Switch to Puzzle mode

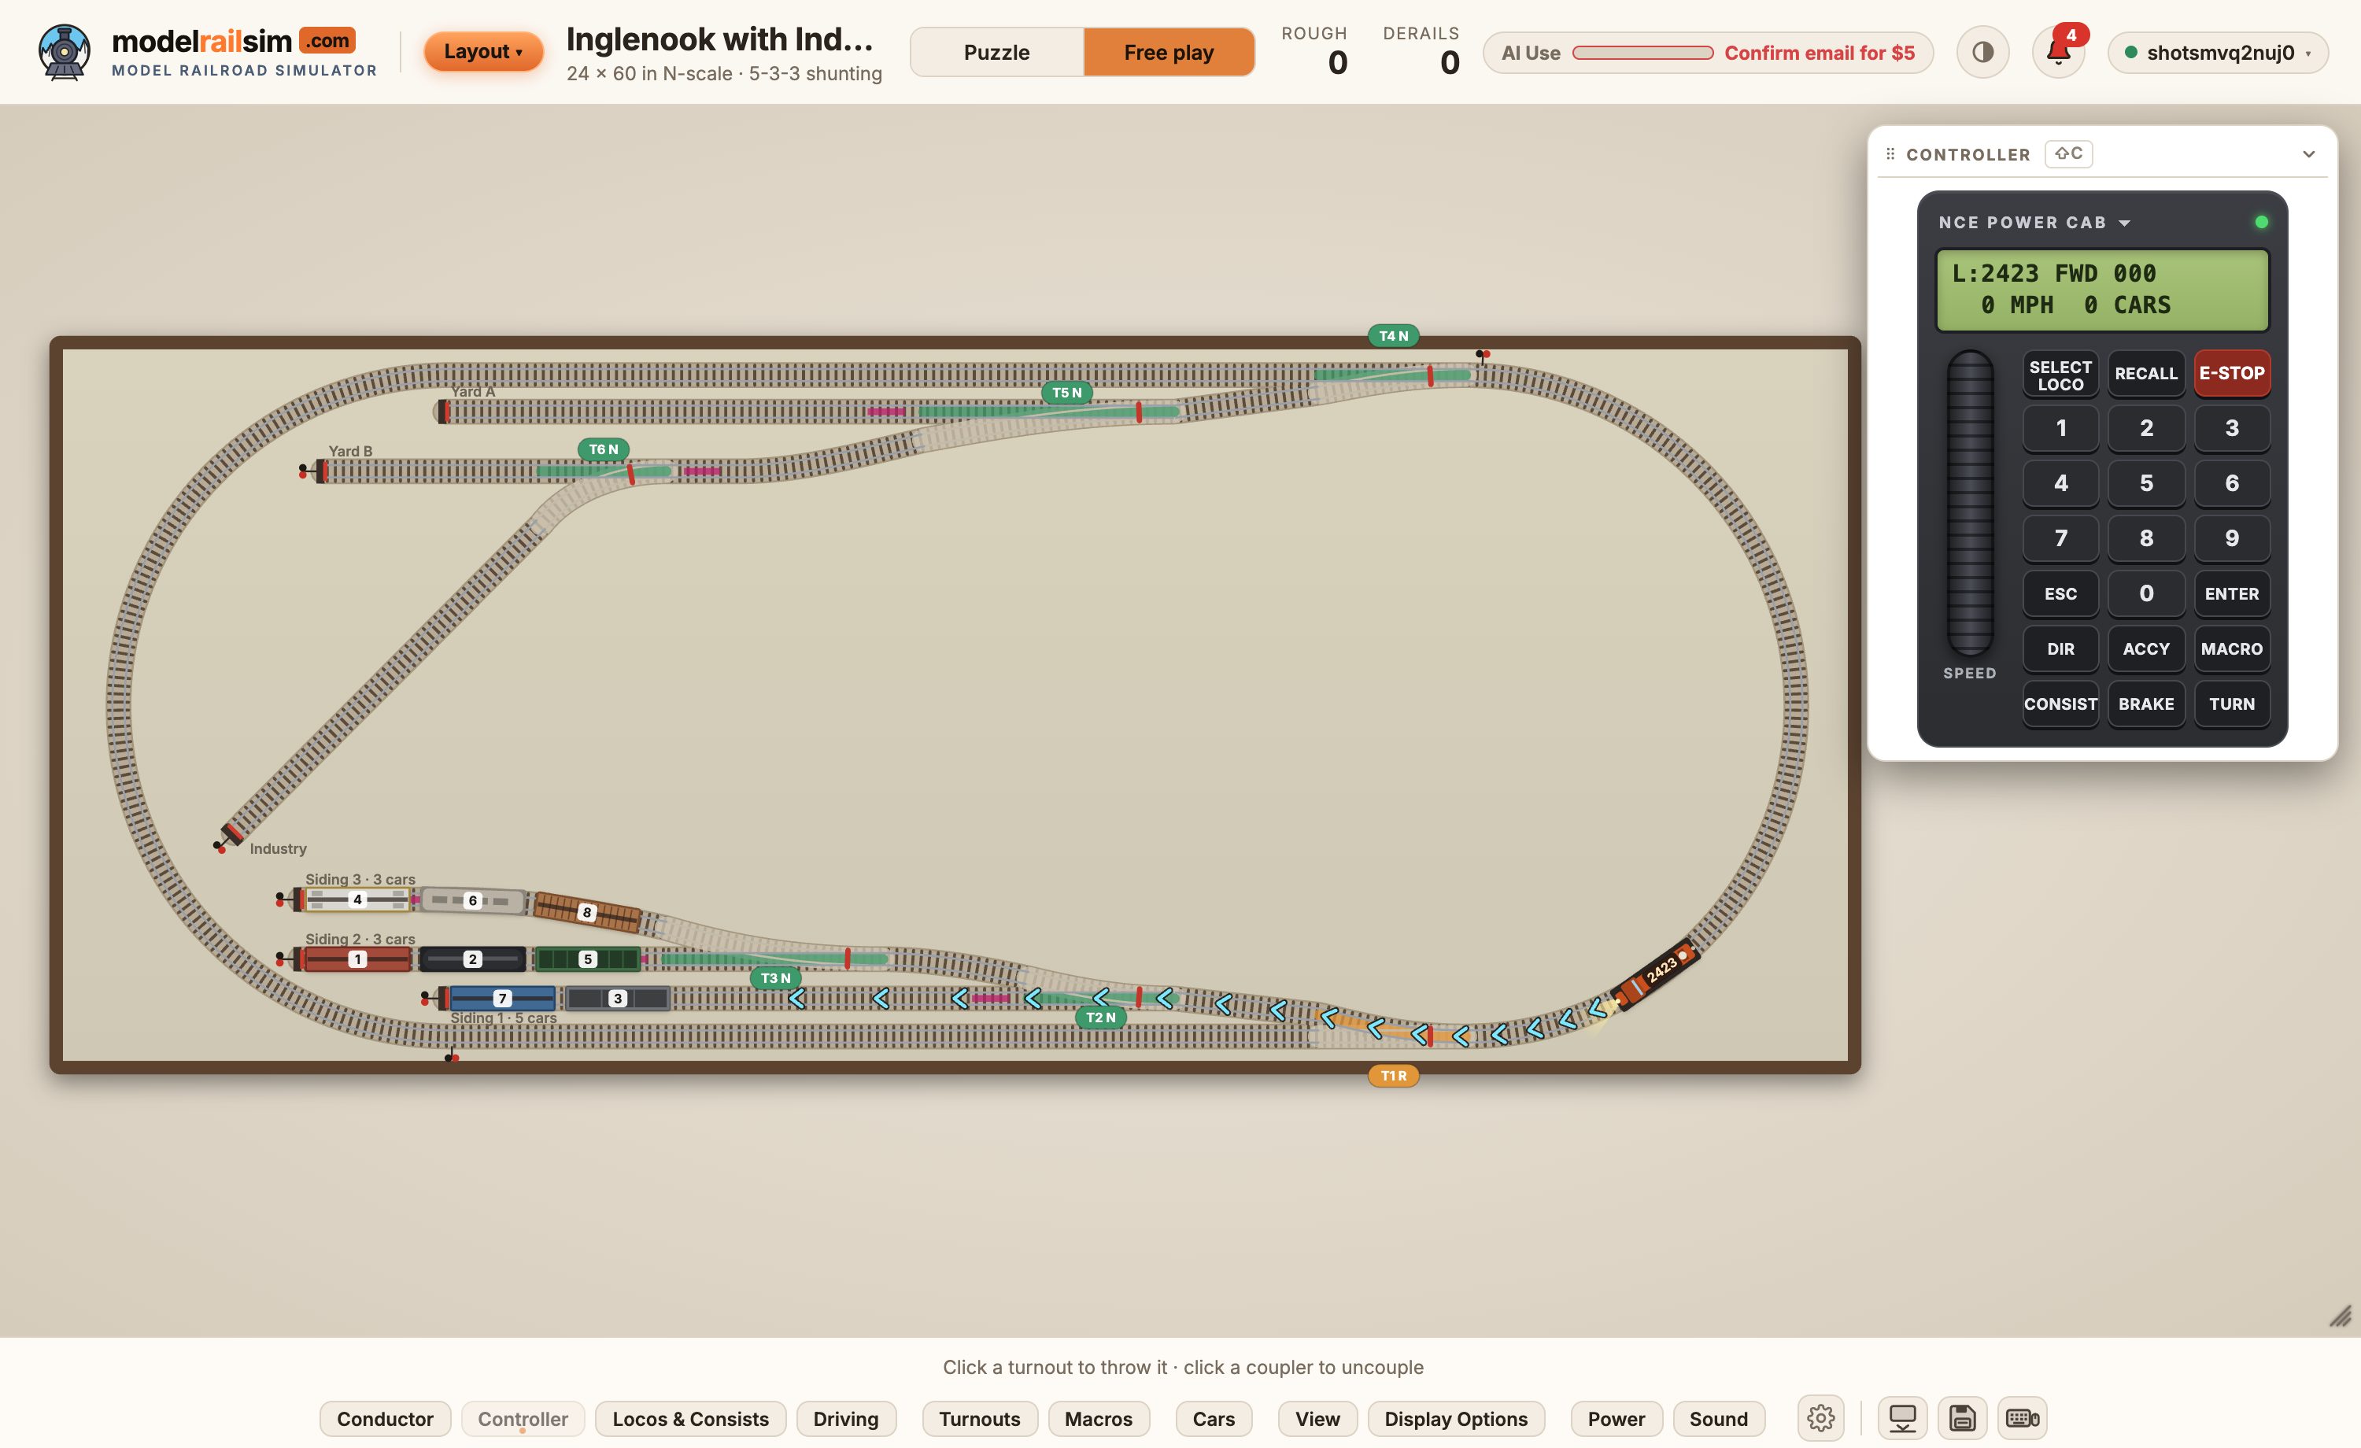(996, 52)
